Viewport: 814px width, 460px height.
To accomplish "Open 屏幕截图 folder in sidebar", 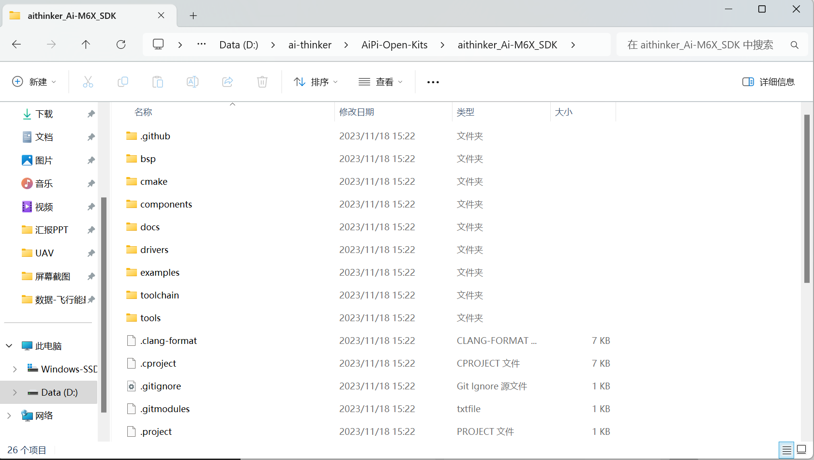I will click(x=53, y=277).
